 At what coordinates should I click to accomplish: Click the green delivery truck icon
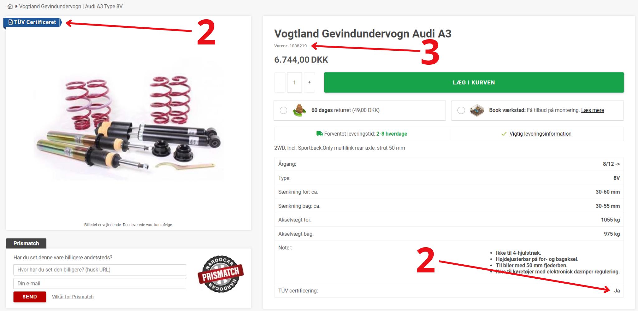319,134
